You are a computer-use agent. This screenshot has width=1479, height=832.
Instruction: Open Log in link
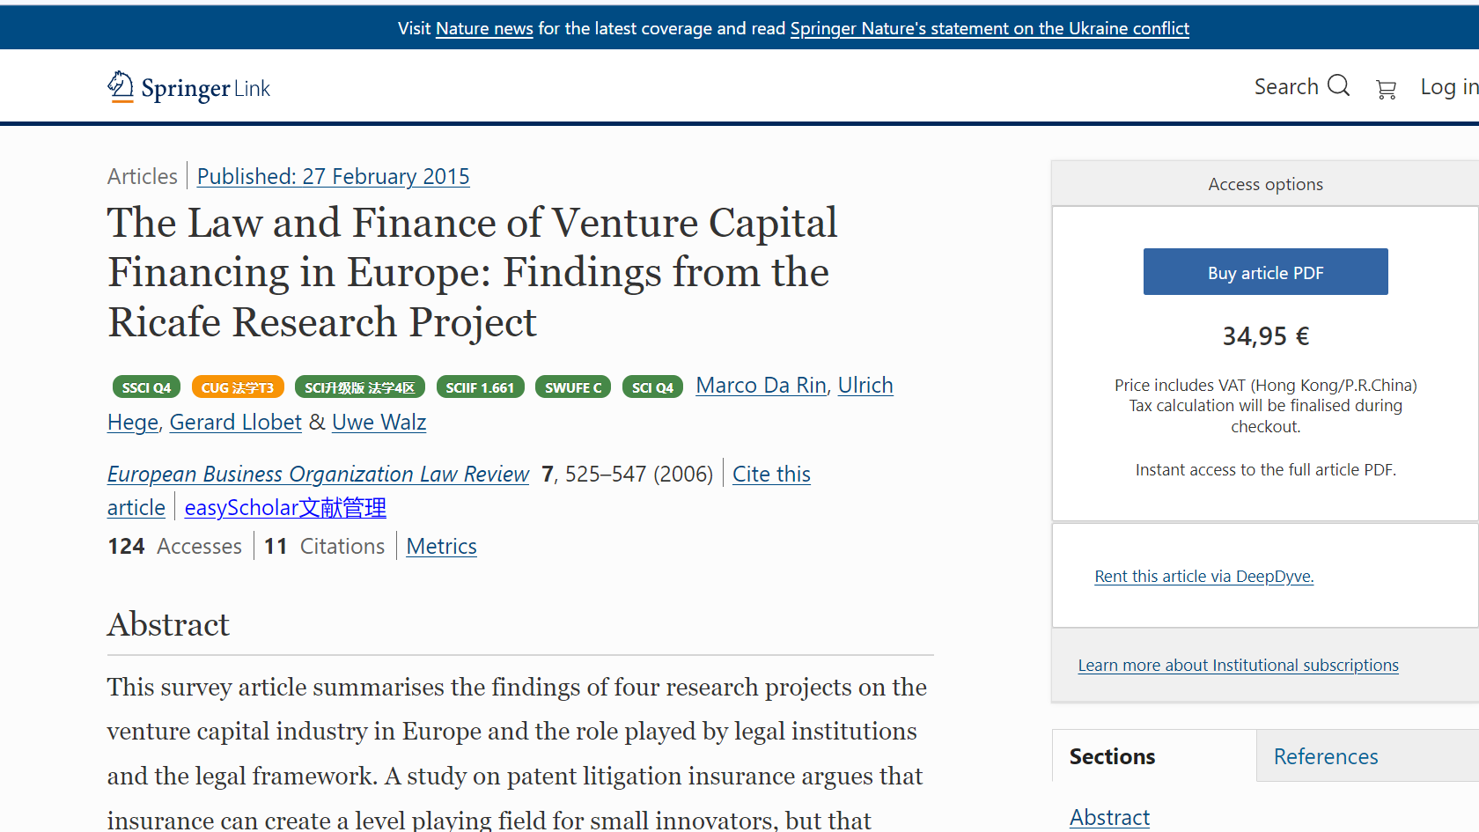pos(1449,86)
